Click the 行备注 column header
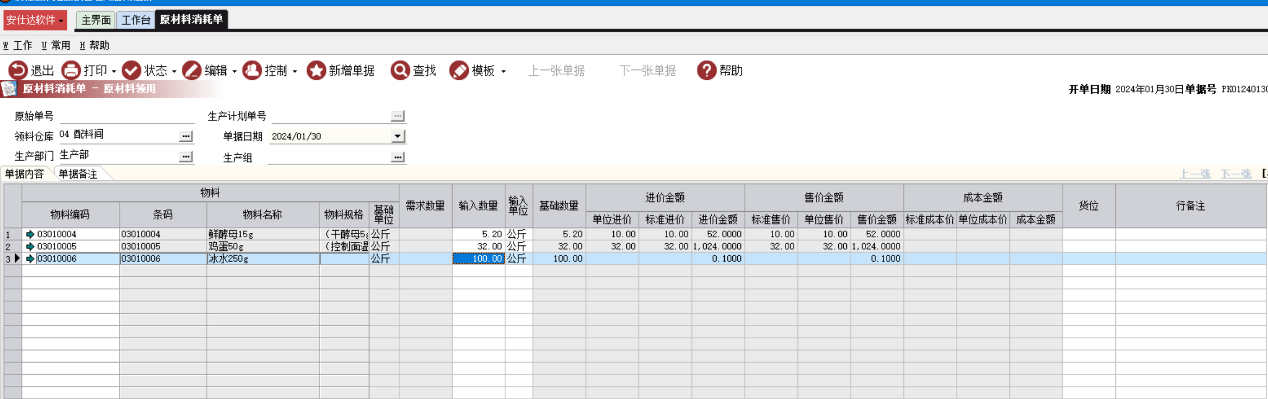Screen dimensions: 1268x399 coord(1191,206)
